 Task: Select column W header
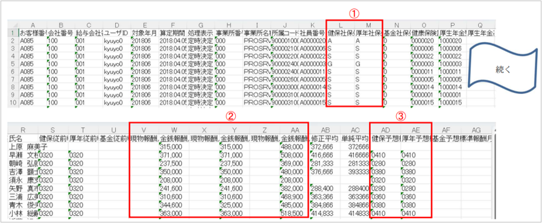pyautogui.click(x=174, y=130)
